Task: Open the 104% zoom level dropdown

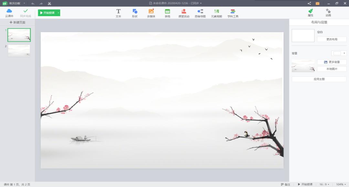Action: [x=341, y=184]
